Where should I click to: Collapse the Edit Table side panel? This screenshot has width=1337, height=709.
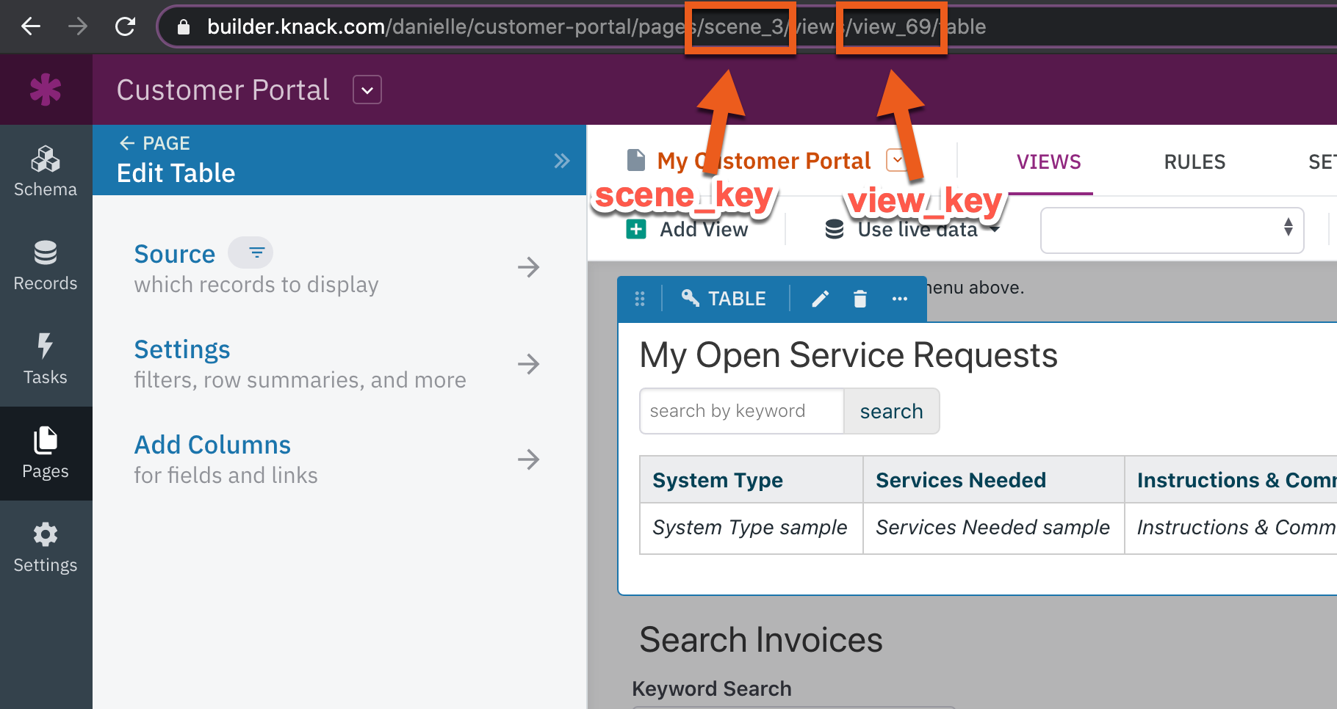coord(562,161)
